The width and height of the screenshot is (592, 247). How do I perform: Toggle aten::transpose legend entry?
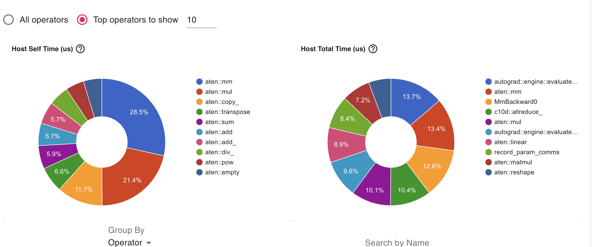coord(227,112)
